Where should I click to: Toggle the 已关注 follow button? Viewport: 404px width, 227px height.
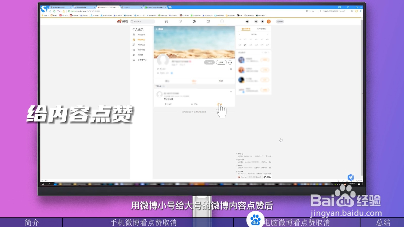209,62
